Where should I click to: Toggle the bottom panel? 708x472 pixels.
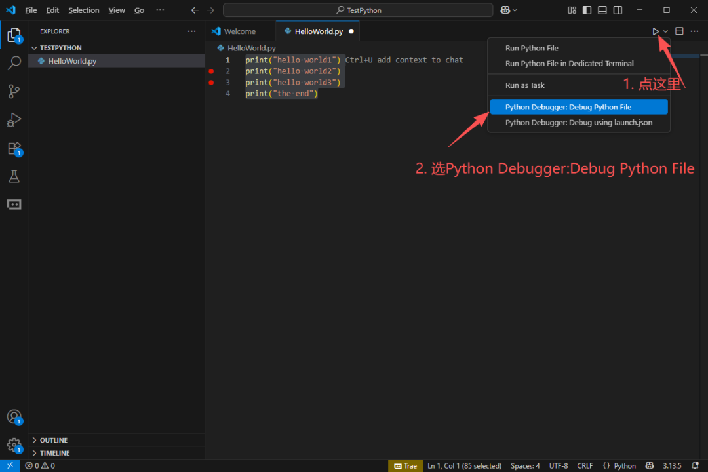pos(602,10)
